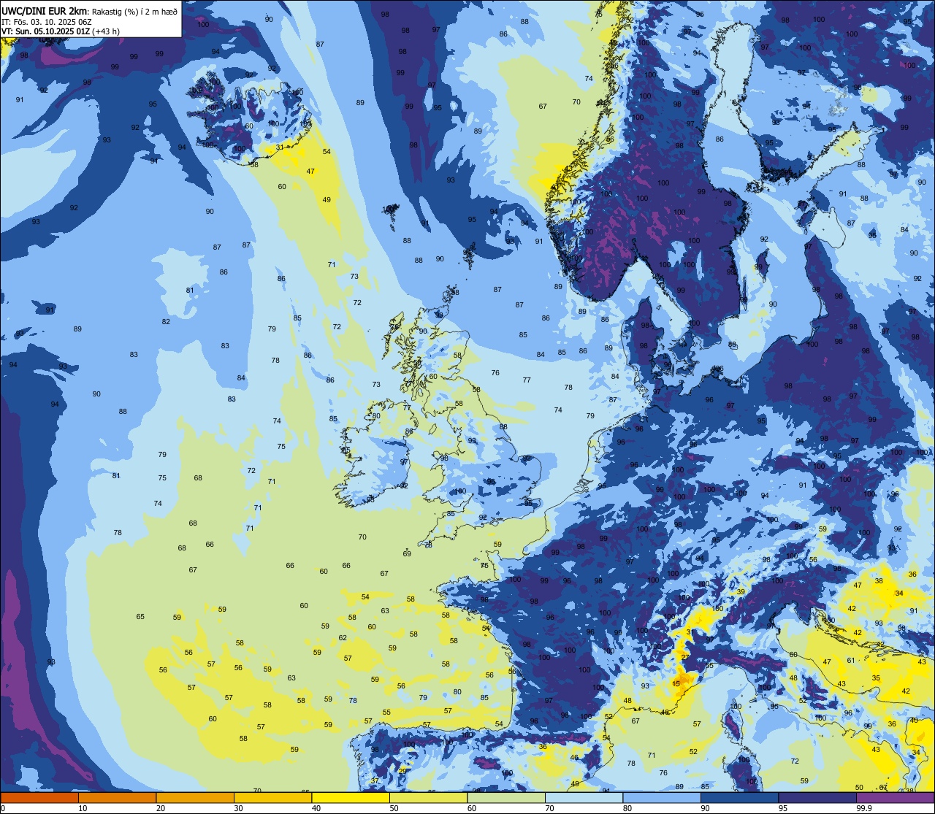Click the 'IT: Fös. 03. 10. 2025 06Z' line

[47, 22]
